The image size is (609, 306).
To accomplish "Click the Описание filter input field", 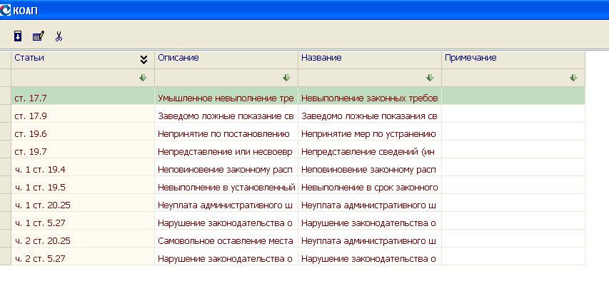I will point(226,78).
